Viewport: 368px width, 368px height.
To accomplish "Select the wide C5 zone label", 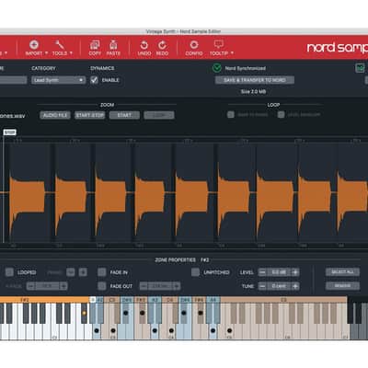I will pyautogui.click(x=283, y=299).
